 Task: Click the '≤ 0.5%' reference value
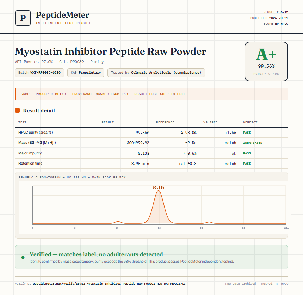[190, 153]
